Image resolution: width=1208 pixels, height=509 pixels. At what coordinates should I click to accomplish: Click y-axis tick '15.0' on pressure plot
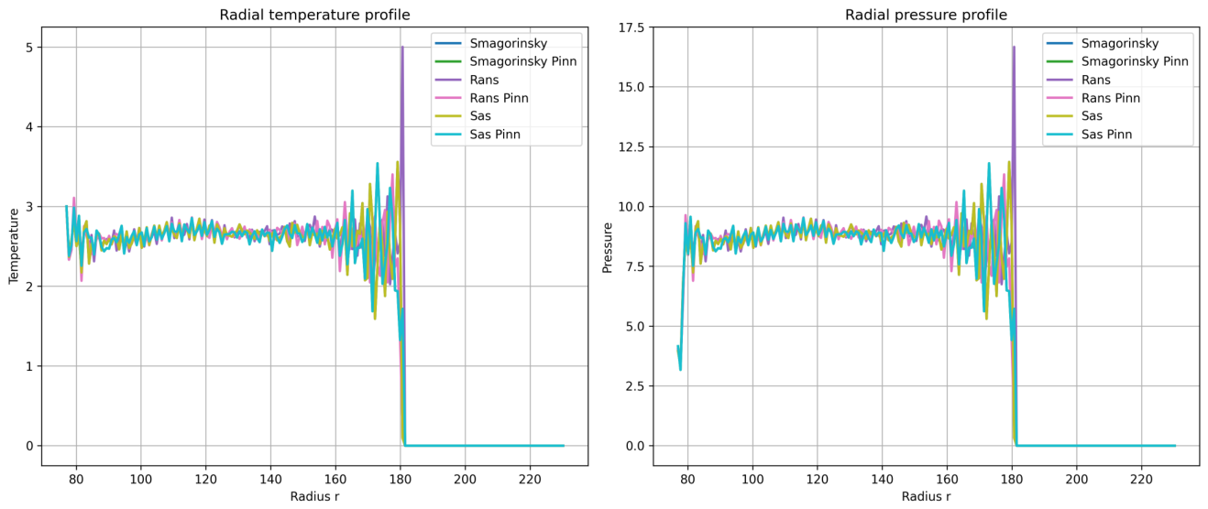[632, 87]
